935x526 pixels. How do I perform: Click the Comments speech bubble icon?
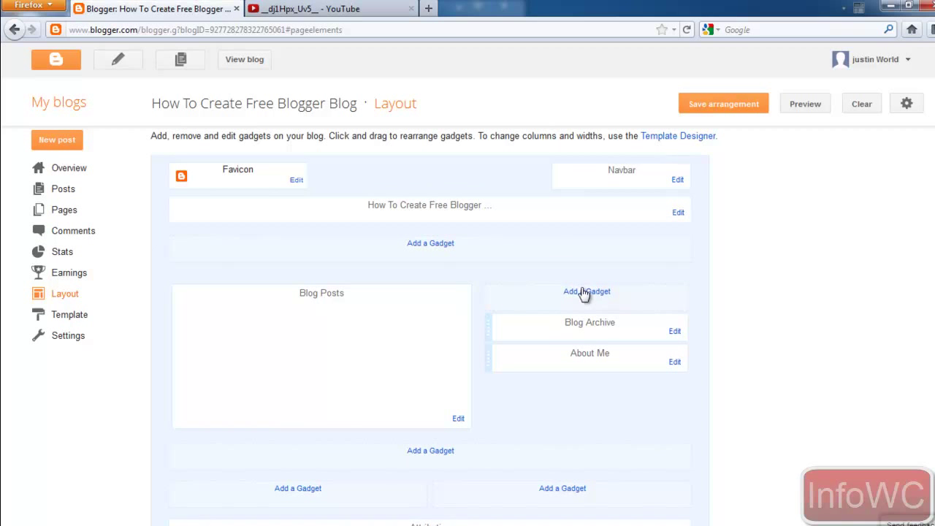[39, 230]
